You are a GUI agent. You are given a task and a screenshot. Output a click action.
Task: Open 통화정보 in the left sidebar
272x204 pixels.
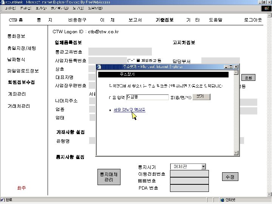16,36
